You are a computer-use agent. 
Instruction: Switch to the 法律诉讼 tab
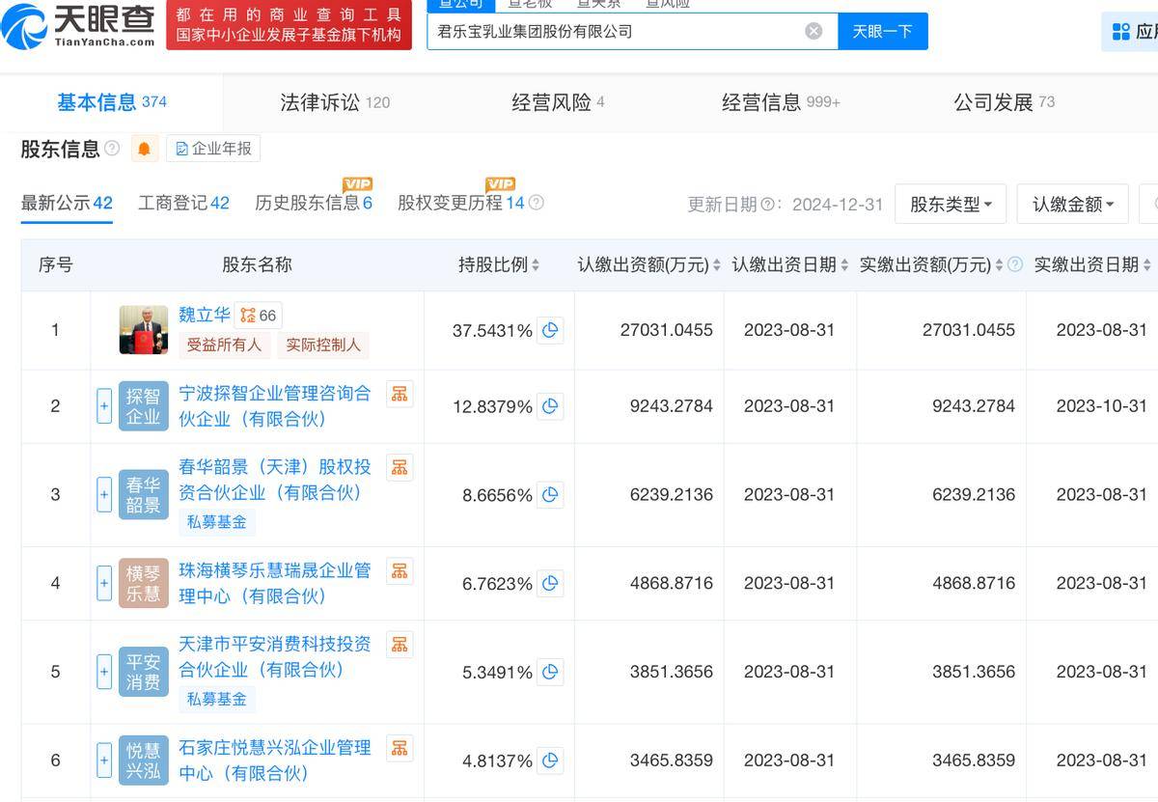(334, 102)
